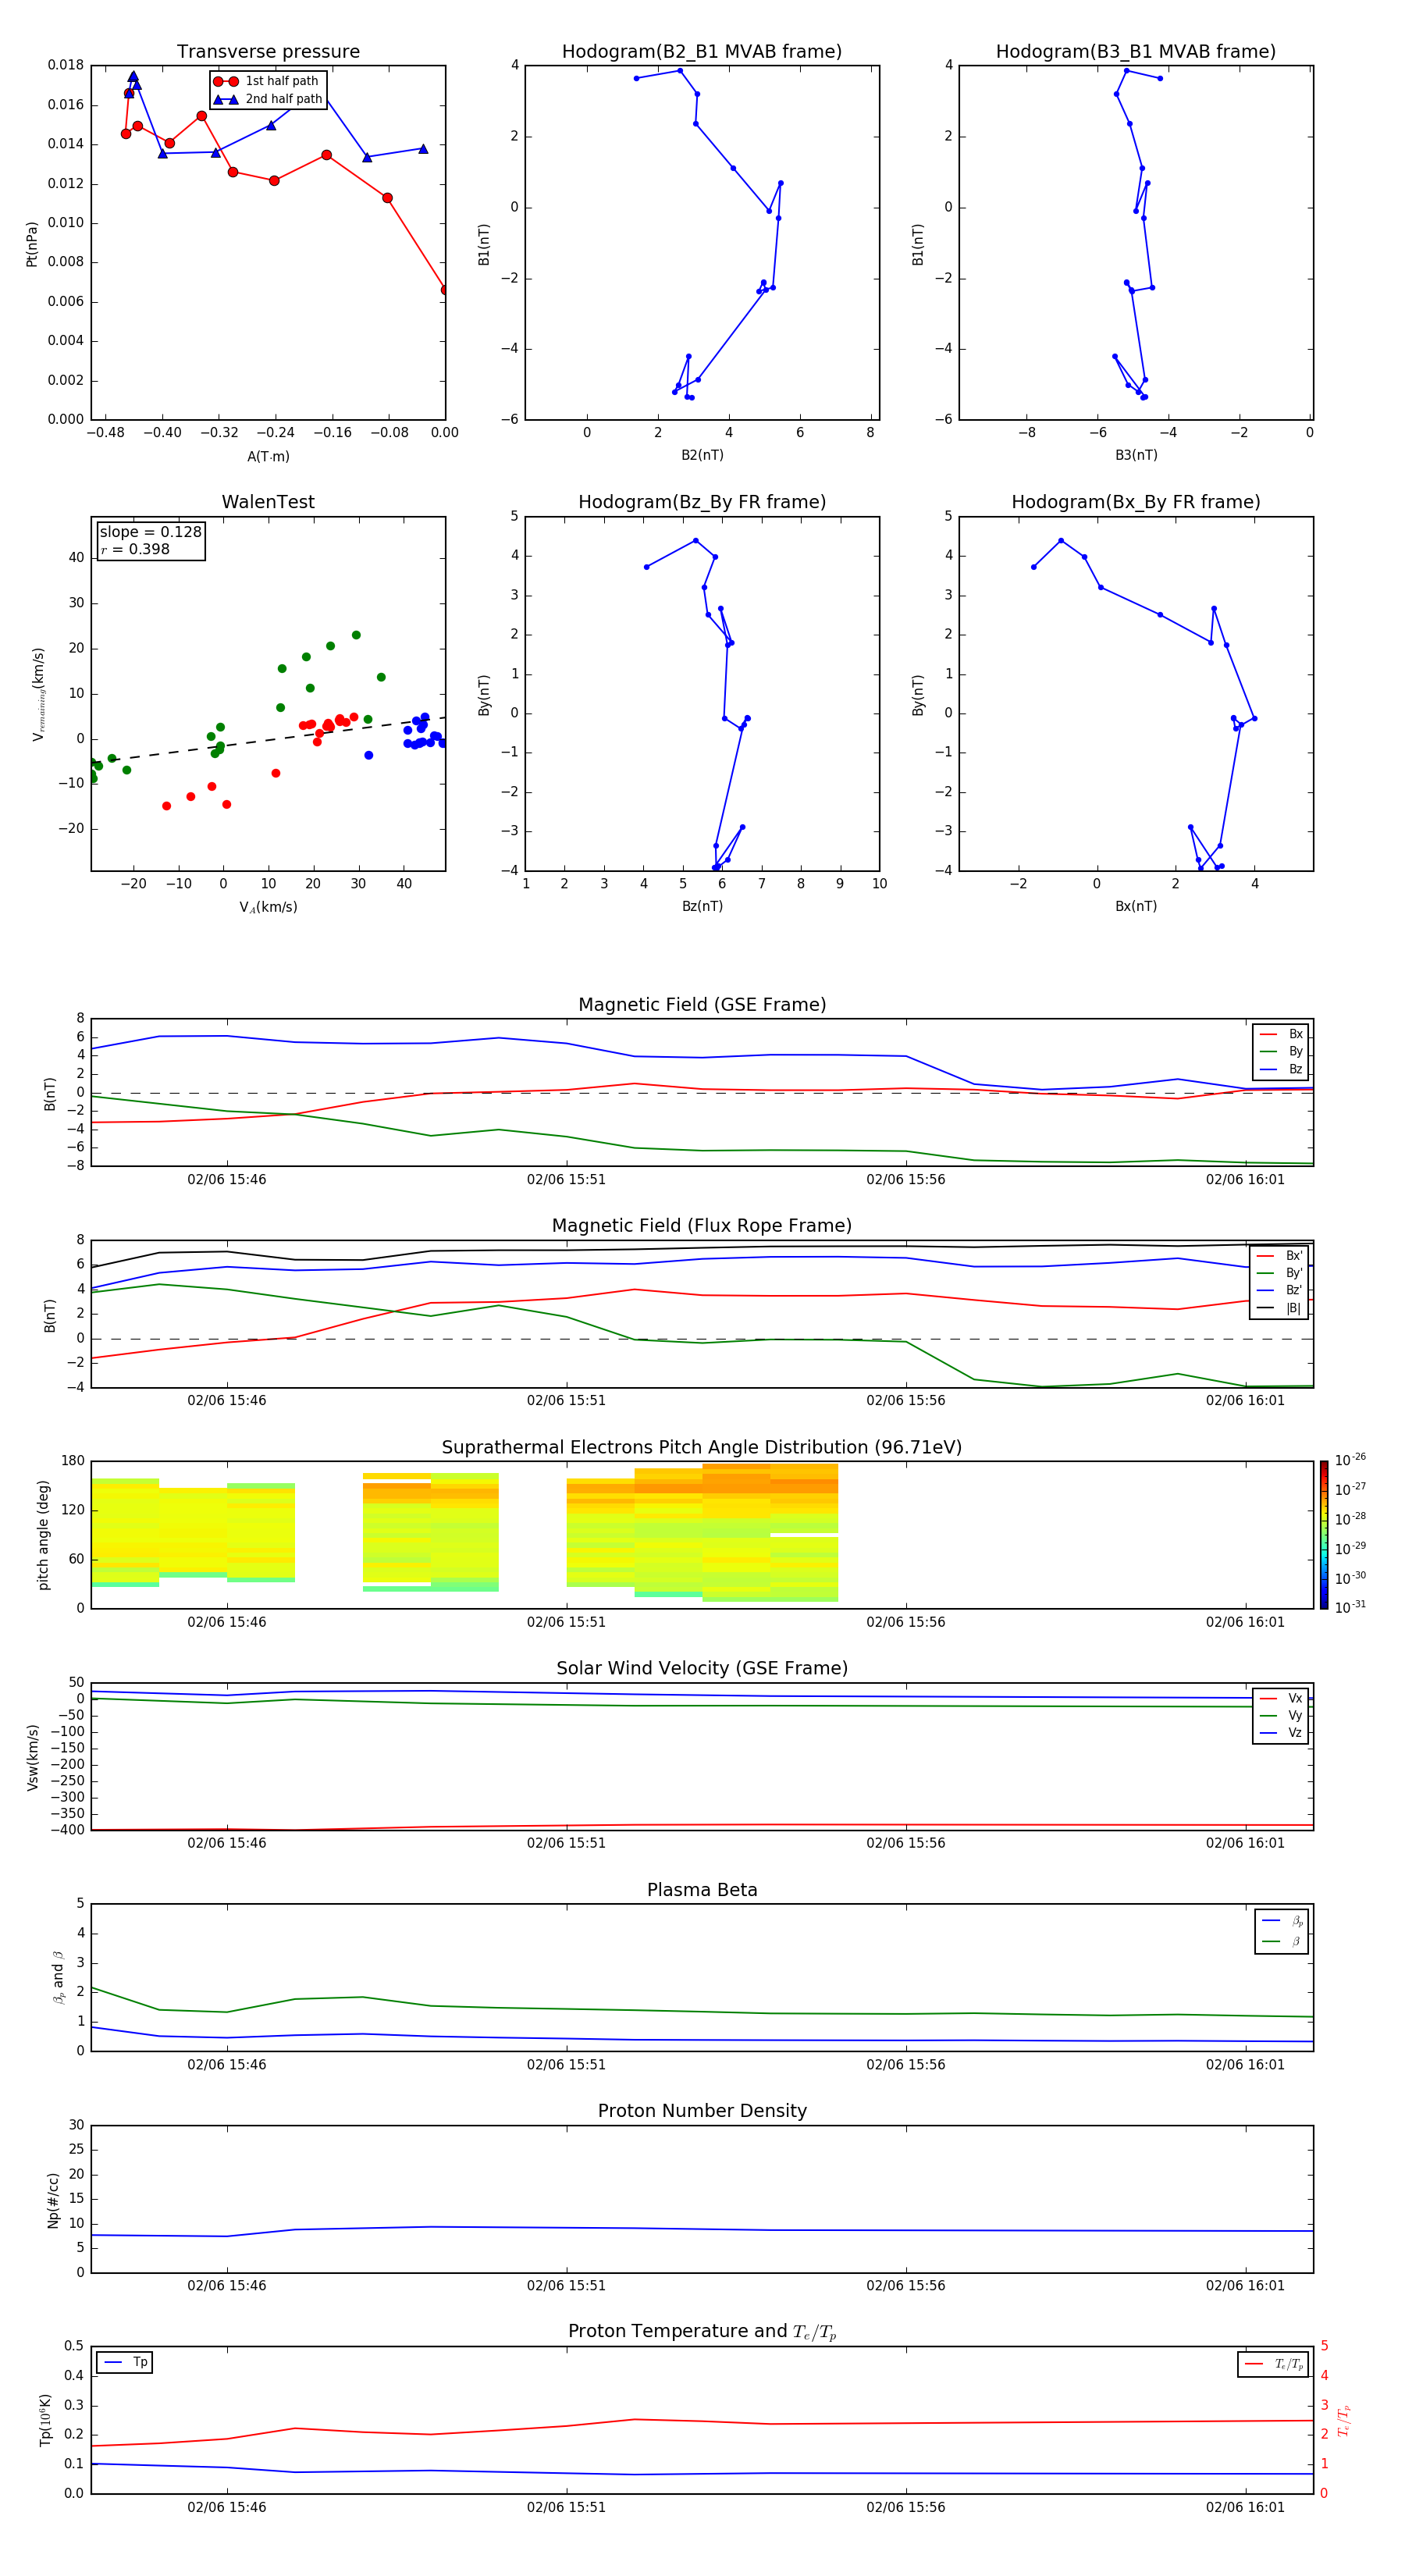Click the 'By' entry in GSE legend
This screenshot has width=1405, height=2576.
(x=1281, y=1051)
